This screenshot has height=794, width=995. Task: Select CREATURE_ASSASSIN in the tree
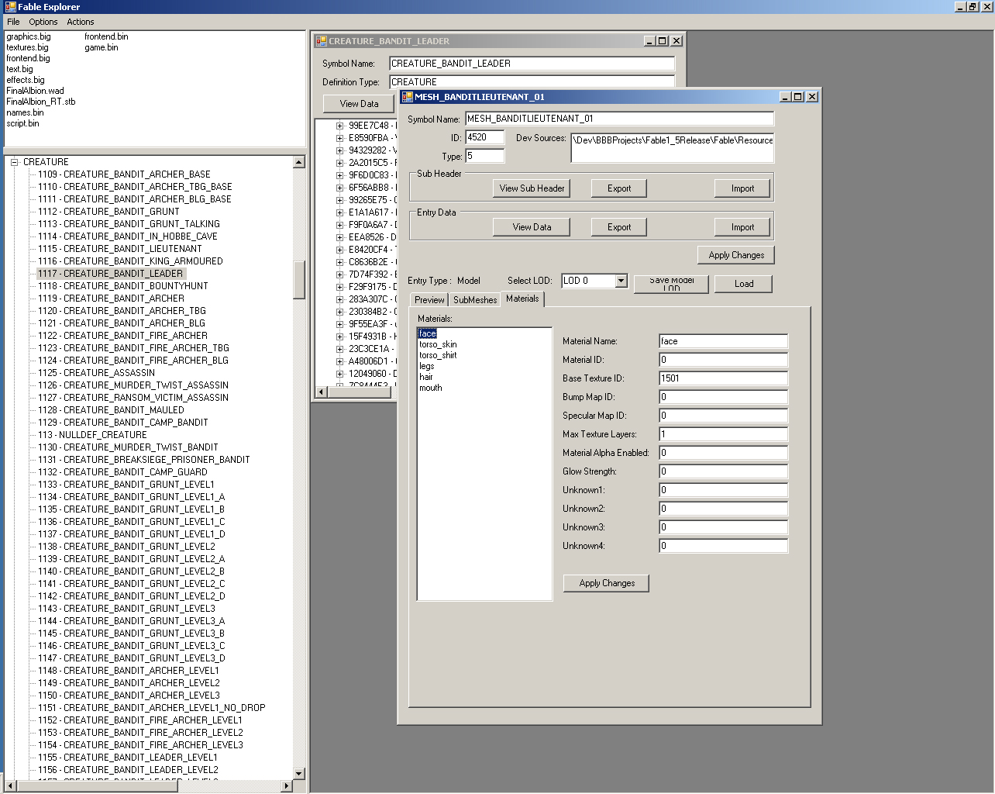pos(97,373)
